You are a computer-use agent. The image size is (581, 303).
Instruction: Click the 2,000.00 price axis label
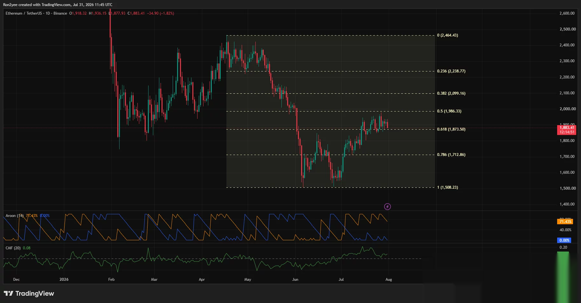(x=568, y=109)
